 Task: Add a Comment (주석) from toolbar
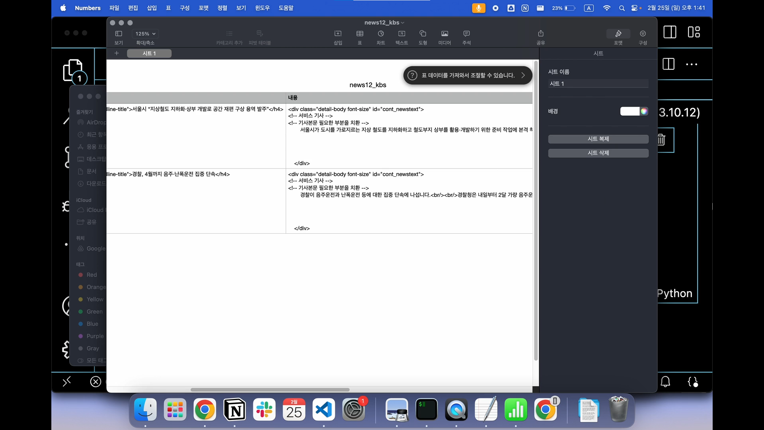coord(466,34)
